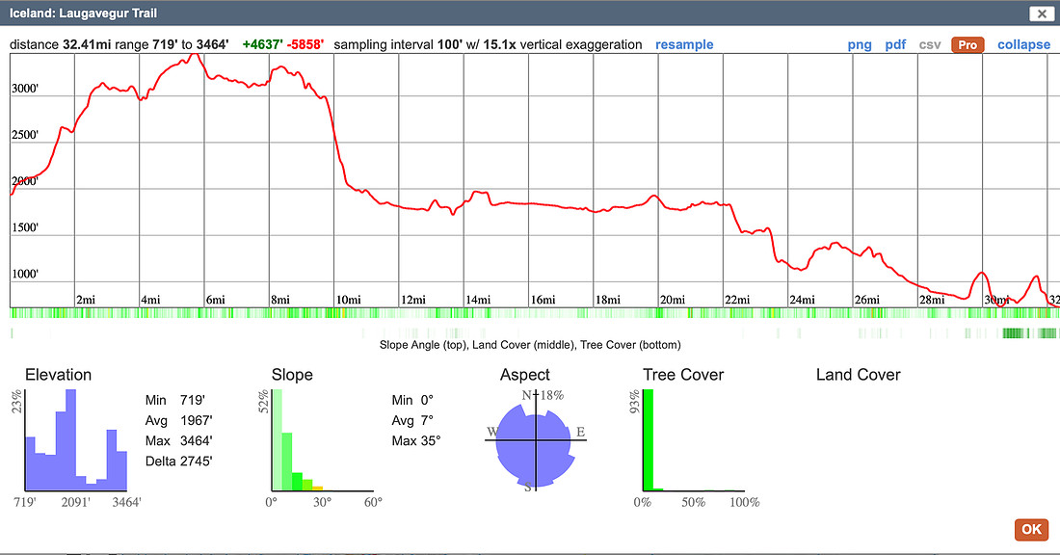This screenshot has width=1060, height=555.
Task: Click the Aspect compass rose chart
Action: (x=536, y=440)
